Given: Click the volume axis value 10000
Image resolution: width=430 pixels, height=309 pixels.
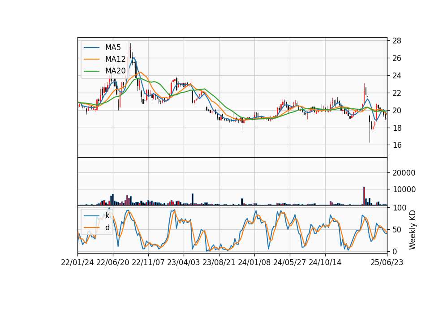Looking at the screenshot, I should coord(404,189).
